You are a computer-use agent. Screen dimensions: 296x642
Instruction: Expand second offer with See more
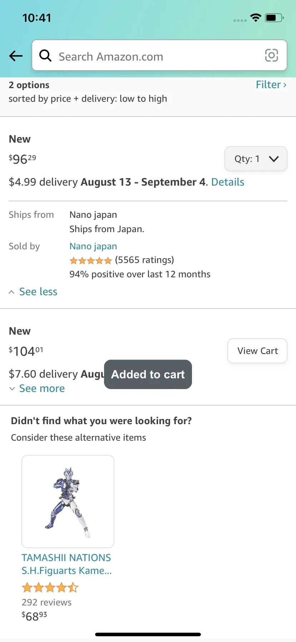tap(41, 388)
